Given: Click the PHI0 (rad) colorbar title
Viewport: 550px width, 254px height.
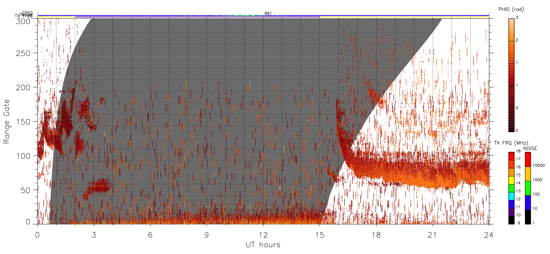Looking at the screenshot, I should tap(511, 9).
